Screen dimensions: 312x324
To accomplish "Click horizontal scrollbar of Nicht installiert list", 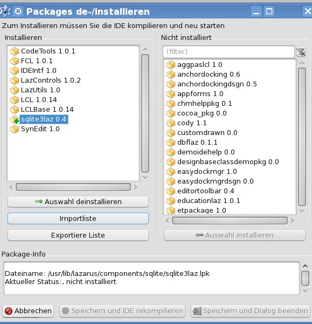I will pyautogui.click(x=230, y=221).
